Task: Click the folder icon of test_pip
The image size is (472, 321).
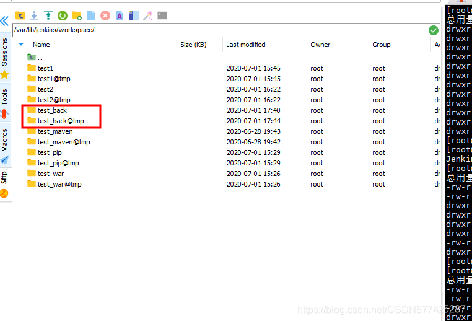Action: (32, 152)
